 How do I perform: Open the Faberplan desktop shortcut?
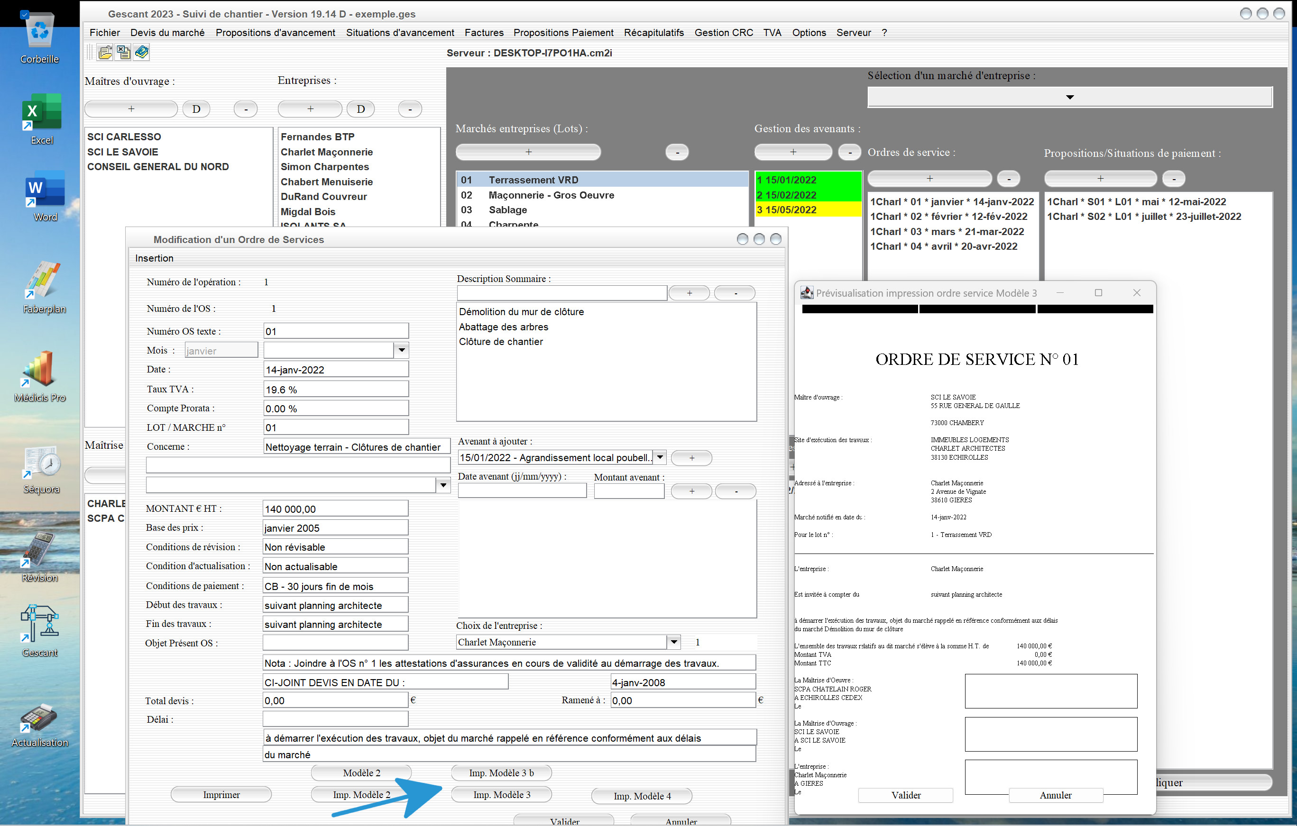(44, 287)
